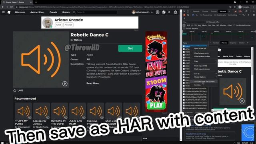Image resolution: width=256 pixels, height=144 pixels.
Task: Open the Robux nav link
Action: [x=66, y=12]
